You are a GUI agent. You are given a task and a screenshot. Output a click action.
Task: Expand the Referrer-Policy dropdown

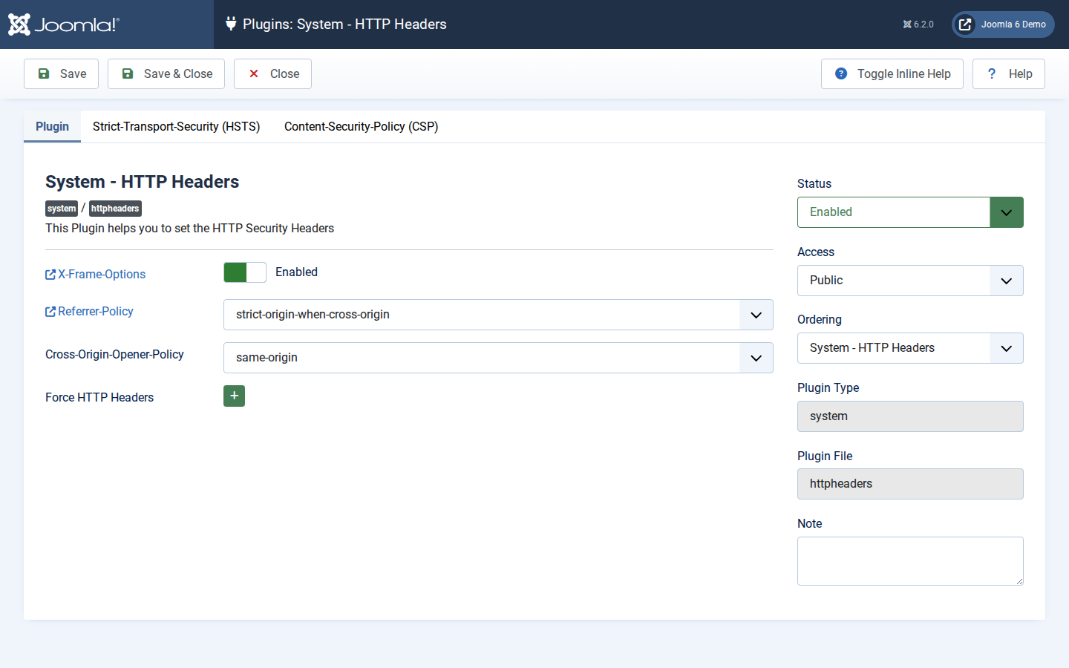tap(498, 315)
